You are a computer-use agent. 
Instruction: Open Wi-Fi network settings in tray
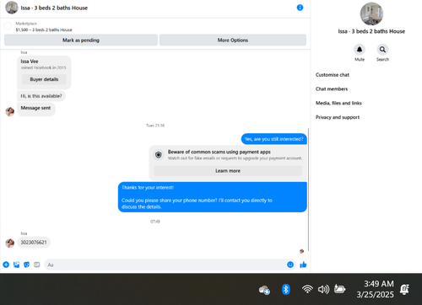pyautogui.click(x=307, y=289)
